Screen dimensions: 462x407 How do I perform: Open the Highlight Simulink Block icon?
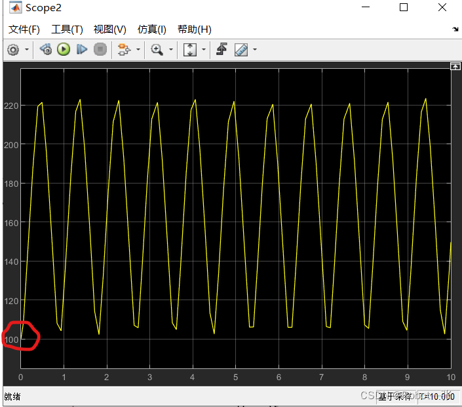tap(124, 50)
